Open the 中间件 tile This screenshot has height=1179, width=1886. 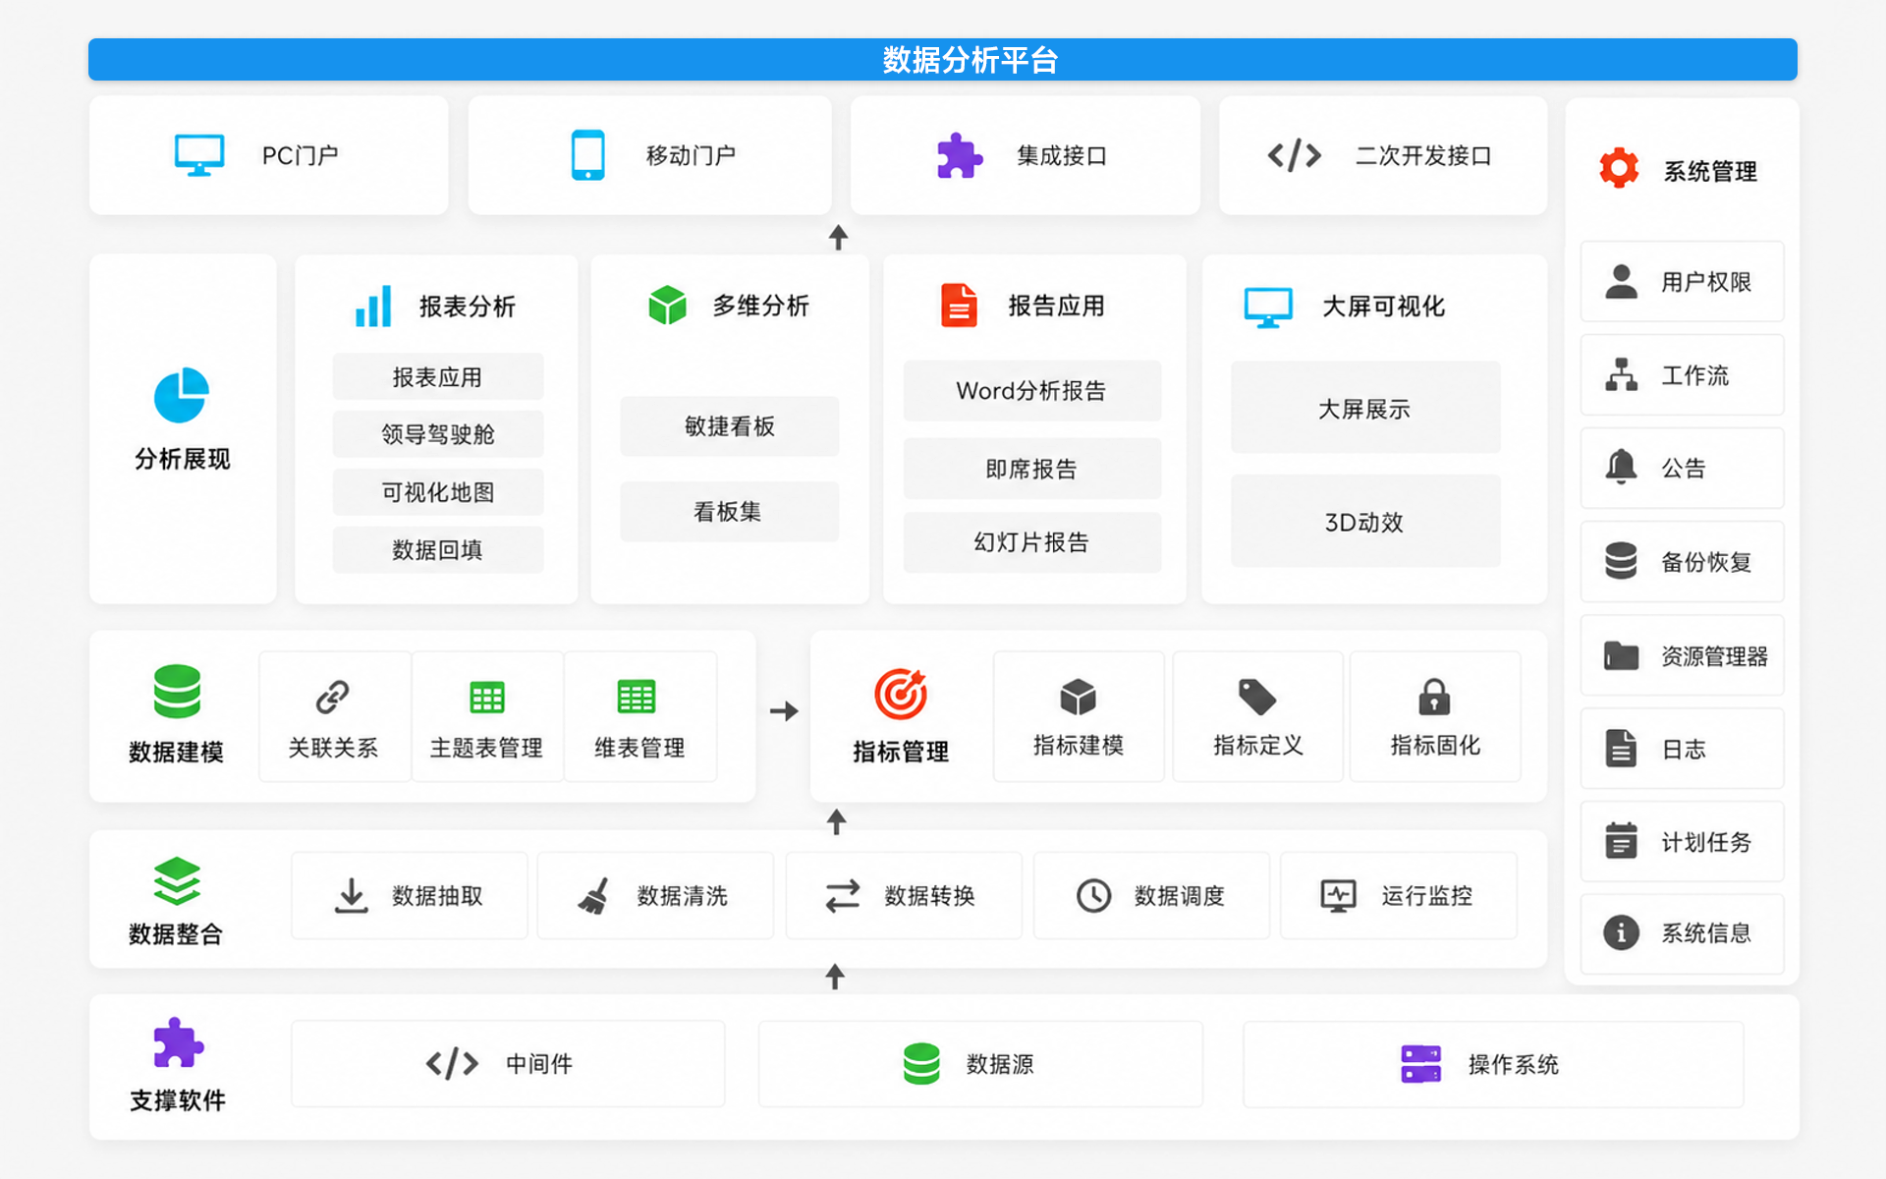point(508,1064)
